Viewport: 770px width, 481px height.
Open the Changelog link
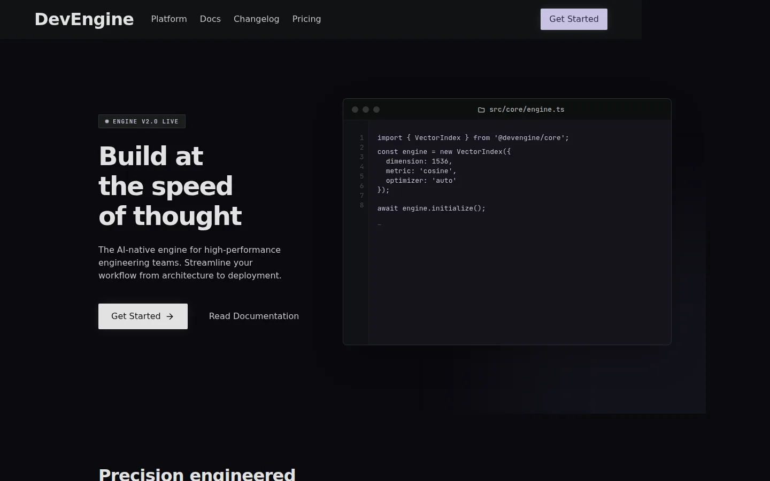click(x=256, y=19)
